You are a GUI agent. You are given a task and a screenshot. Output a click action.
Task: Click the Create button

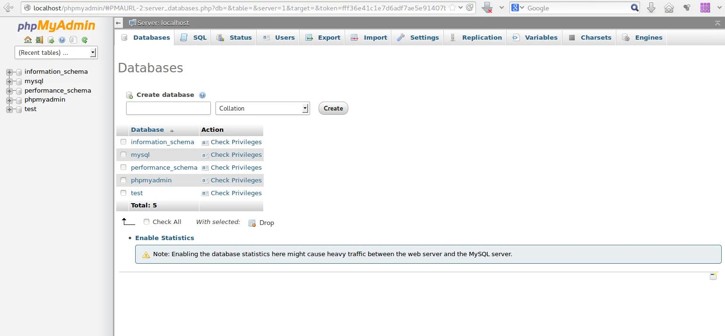pos(333,108)
